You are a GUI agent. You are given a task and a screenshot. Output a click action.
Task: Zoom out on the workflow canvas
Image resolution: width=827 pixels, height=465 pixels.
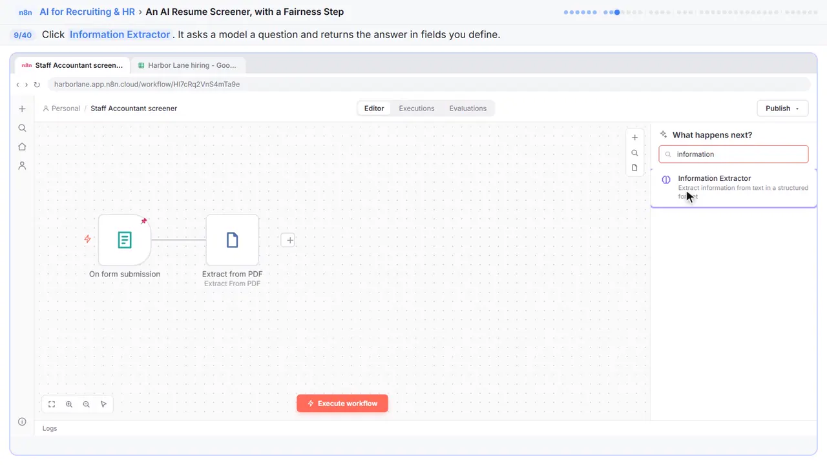click(x=86, y=404)
